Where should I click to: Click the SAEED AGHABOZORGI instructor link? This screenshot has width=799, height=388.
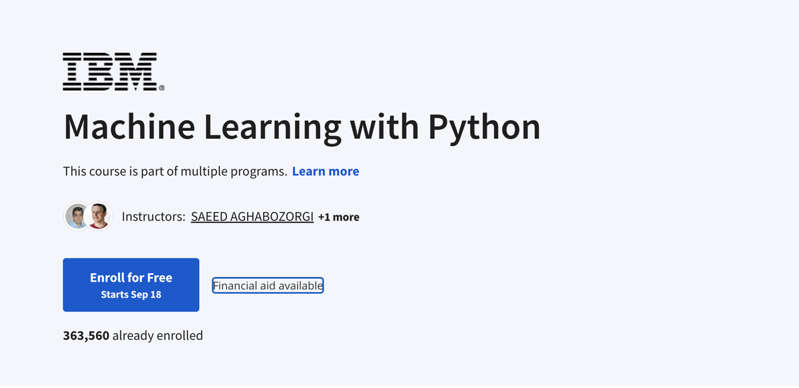point(252,216)
